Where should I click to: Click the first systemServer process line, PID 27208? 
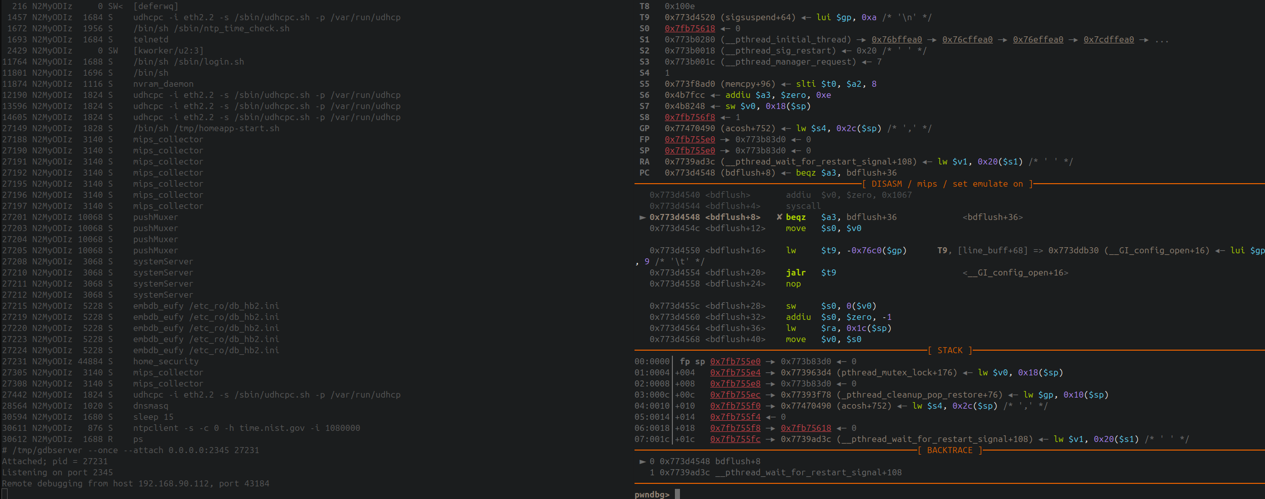pyautogui.click(x=98, y=261)
